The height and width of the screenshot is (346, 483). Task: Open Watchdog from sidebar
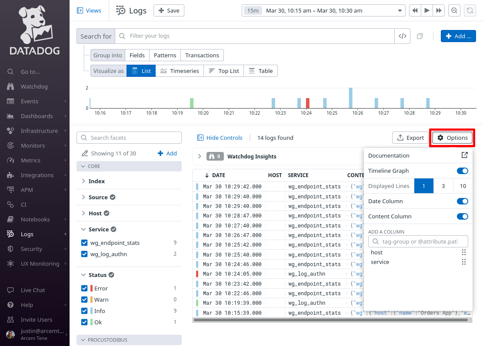tap(35, 86)
